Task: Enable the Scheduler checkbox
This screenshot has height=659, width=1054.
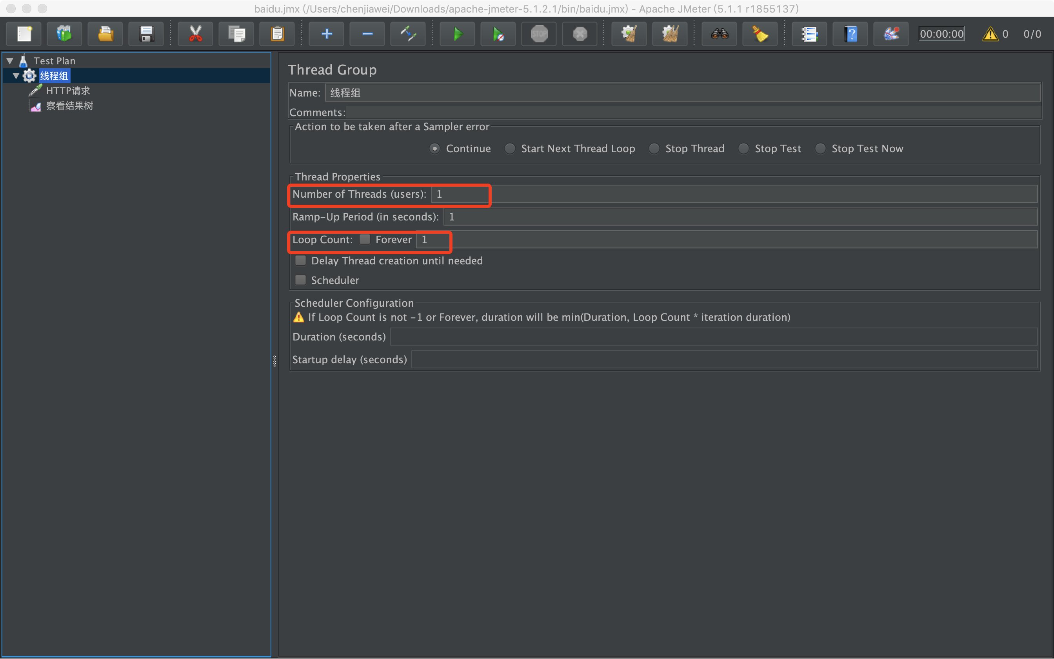Action: pos(300,280)
